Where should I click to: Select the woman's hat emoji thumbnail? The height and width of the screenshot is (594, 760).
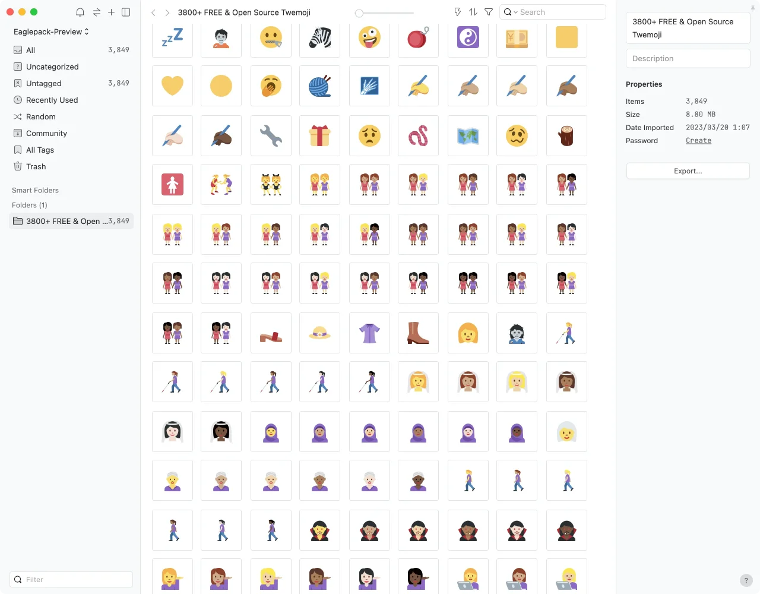click(319, 333)
